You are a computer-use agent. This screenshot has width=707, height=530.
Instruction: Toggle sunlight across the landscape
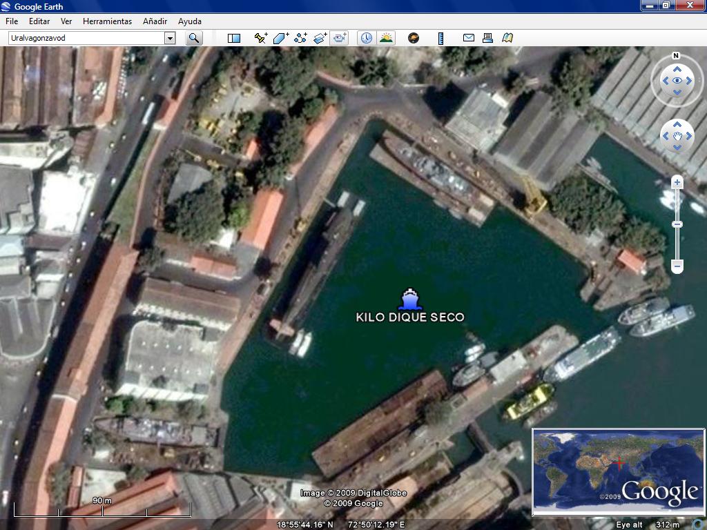(386, 38)
